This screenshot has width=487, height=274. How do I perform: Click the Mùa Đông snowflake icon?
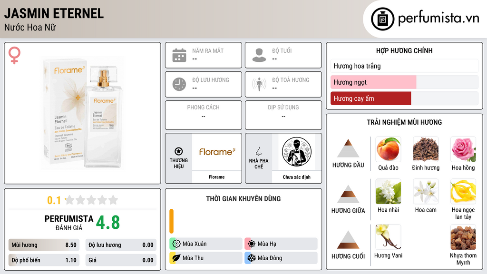coord(252,258)
